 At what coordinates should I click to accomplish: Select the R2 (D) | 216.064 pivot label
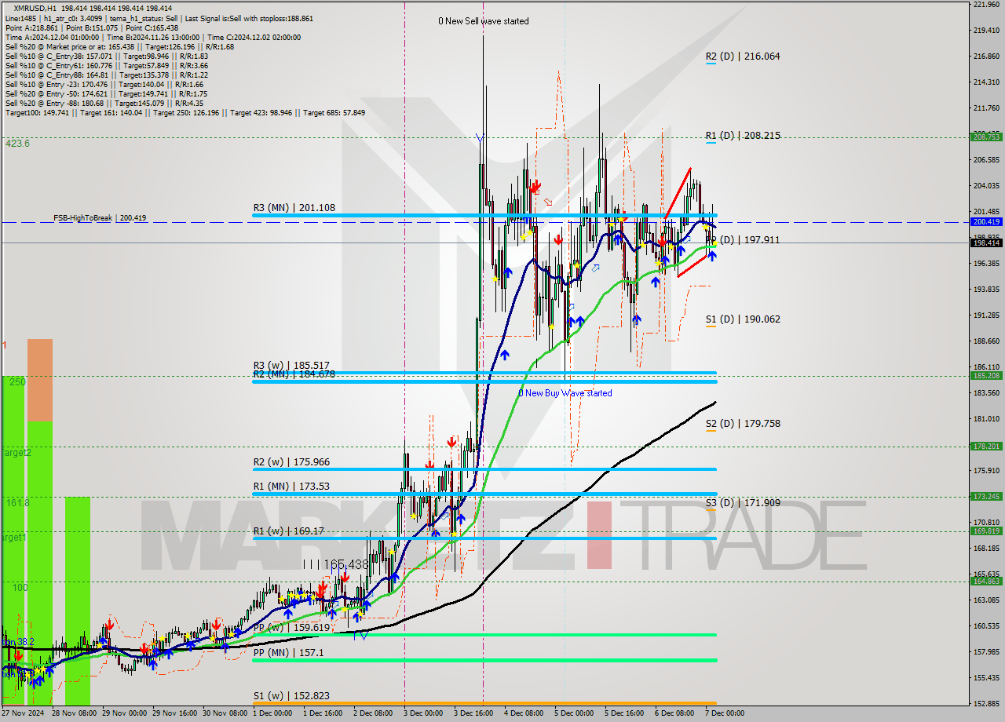tap(743, 57)
